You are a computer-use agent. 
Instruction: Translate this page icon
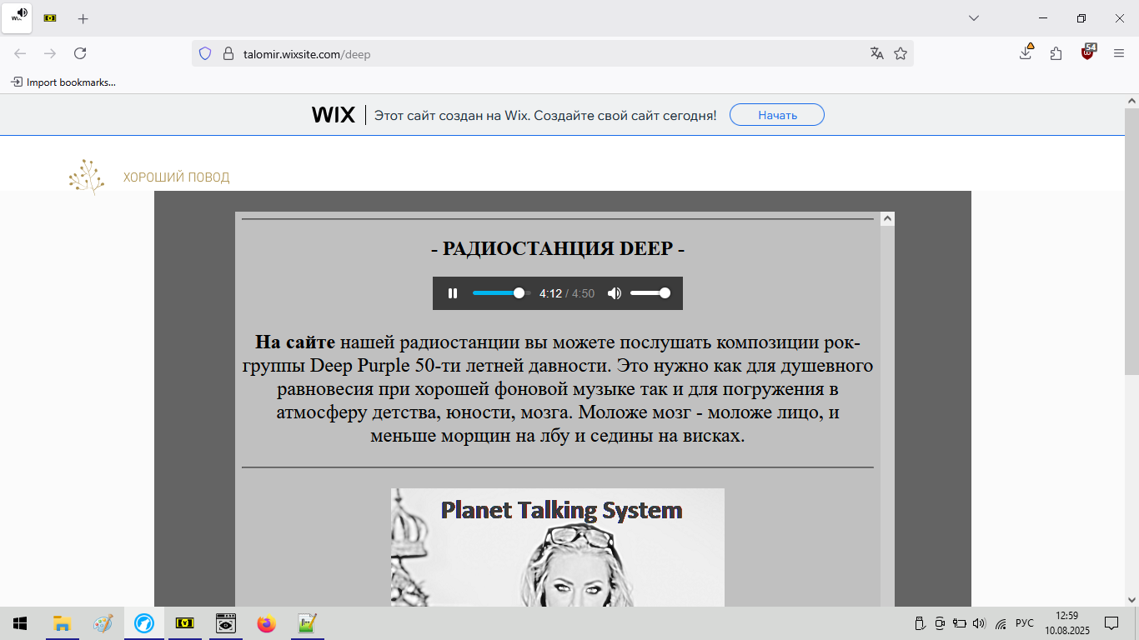[x=876, y=53]
